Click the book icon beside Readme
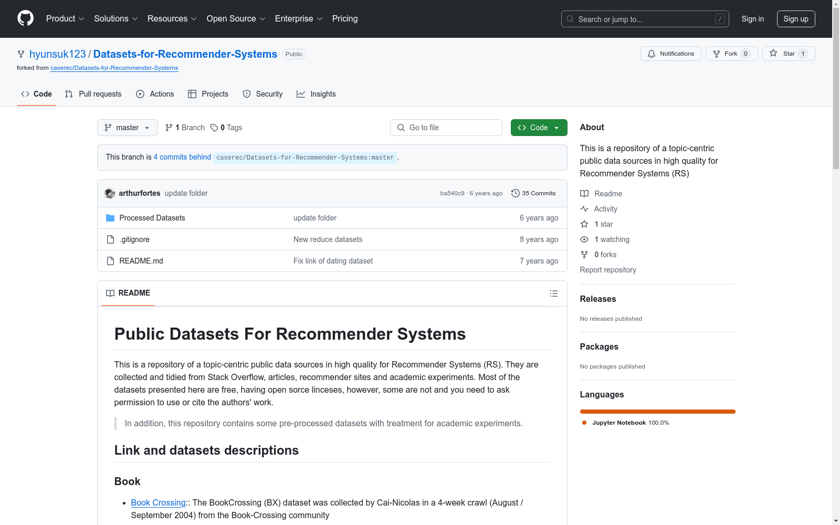Image resolution: width=840 pixels, height=525 pixels. 584,194
